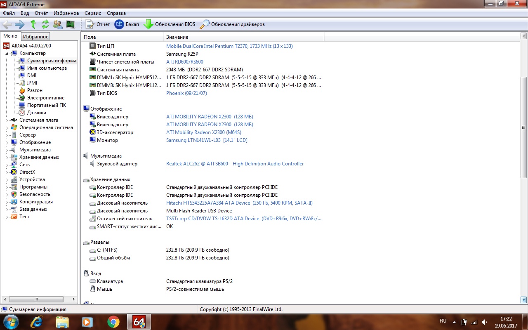Open the Отчёт report tool
Viewport: 528px width, 330px height.
pyautogui.click(x=98, y=24)
